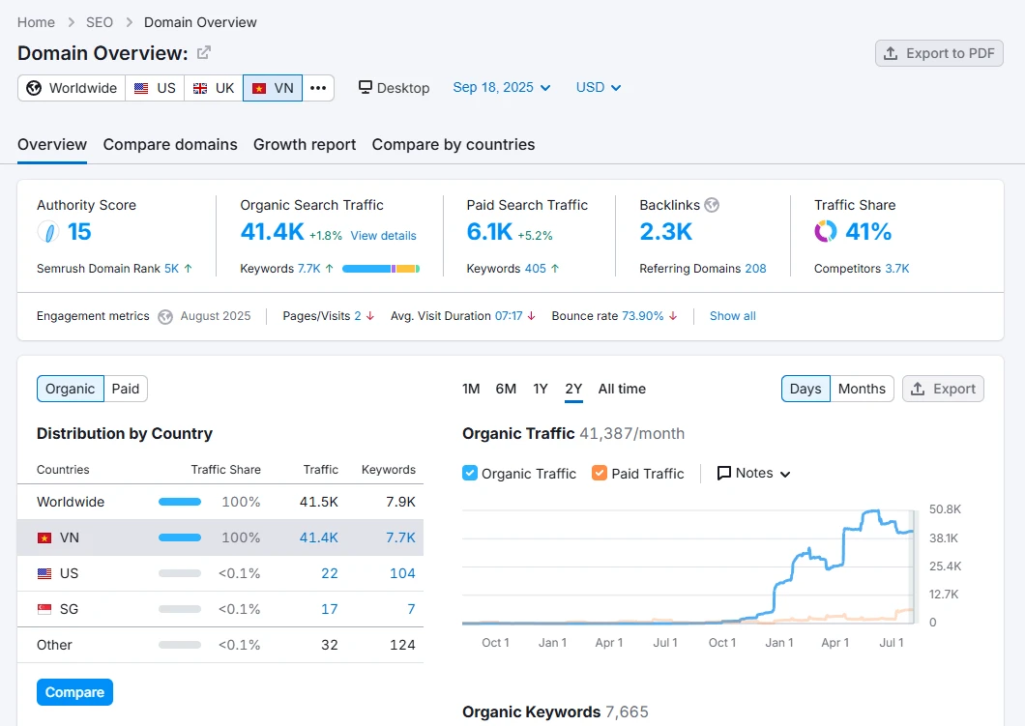This screenshot has height=726, width=1025.
Task: Click the Backlinks info globe icon
Action: pyautogui.click(x=712, y=205)
